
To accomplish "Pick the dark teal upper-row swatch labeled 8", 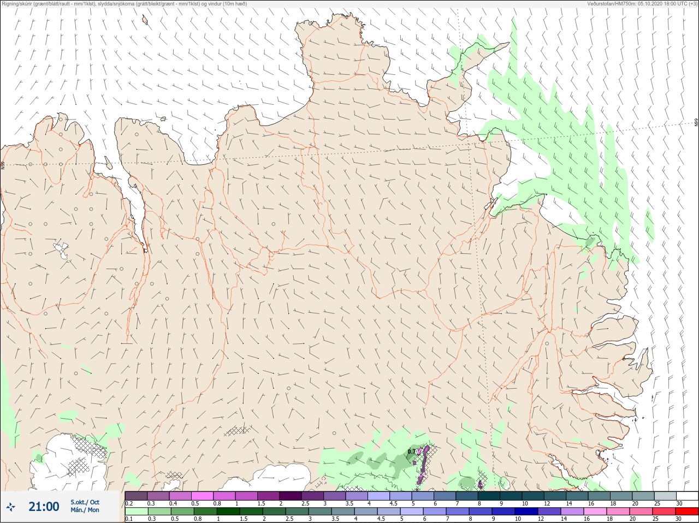I will pos(489,496).
